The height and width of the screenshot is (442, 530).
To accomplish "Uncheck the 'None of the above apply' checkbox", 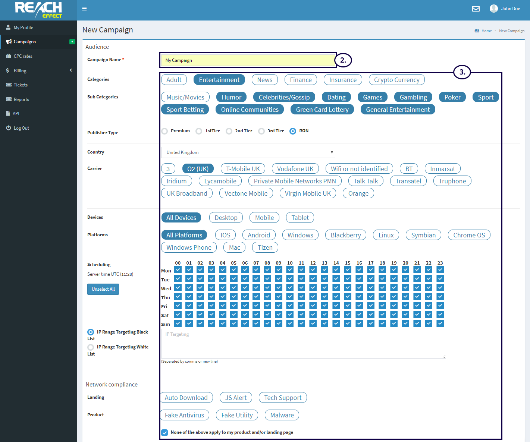I will [x=164, y=433].
